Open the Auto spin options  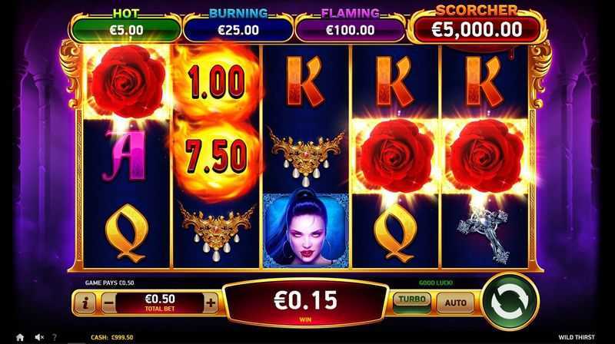click(455, 303)
